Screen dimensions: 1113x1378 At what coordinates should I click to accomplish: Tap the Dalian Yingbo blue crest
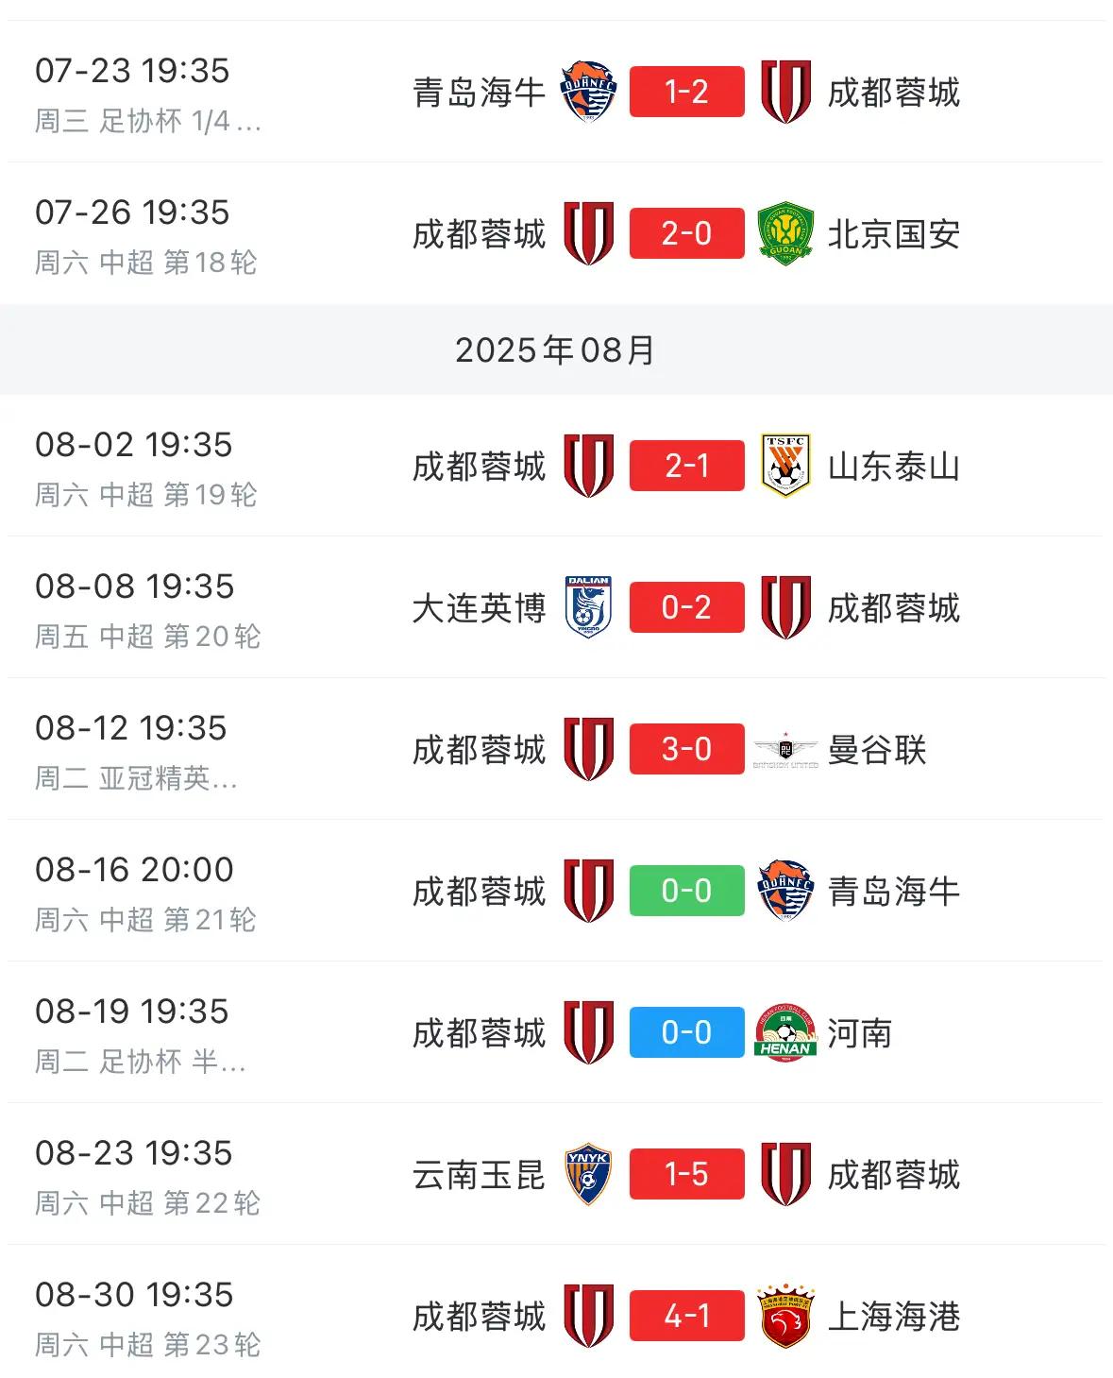pos(589,607)
